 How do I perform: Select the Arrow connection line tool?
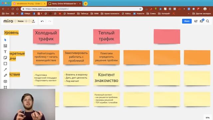(5, 70)
